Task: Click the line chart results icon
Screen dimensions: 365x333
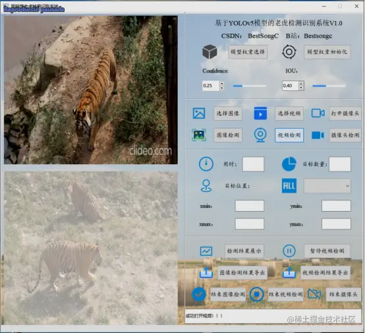Action: point(206,251)
